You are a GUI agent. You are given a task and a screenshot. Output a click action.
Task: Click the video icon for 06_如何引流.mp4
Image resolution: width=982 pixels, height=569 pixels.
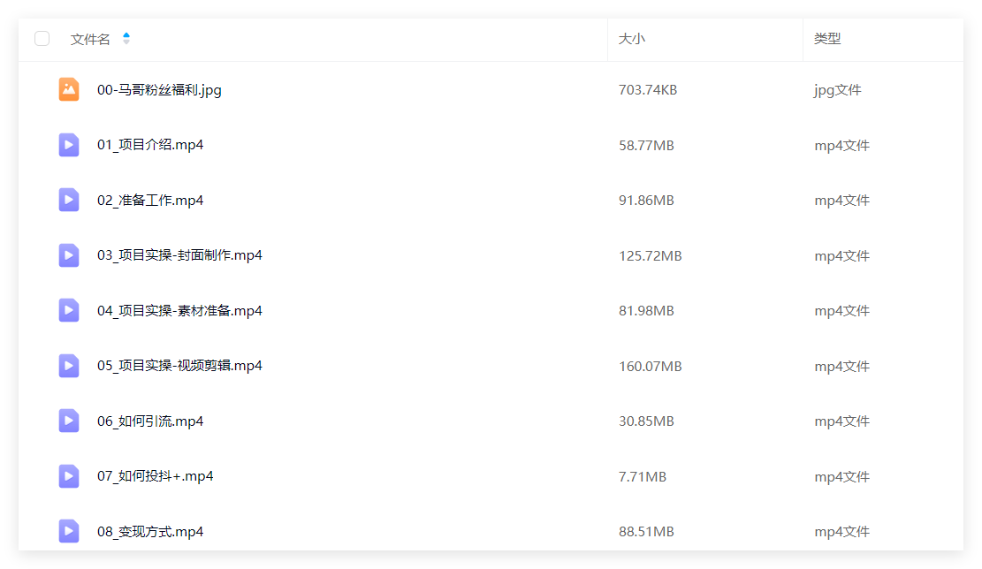point(69,421)
